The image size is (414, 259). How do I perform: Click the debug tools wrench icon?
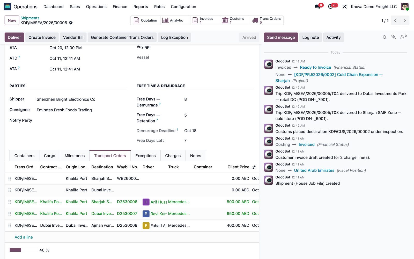point(345,7)
